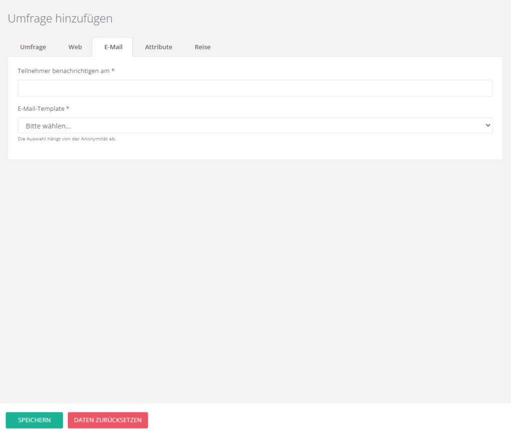Viewport: 511px width, 437px height.
Task: Click blank form panel area beneath the hint text
Action: [255, 151]
